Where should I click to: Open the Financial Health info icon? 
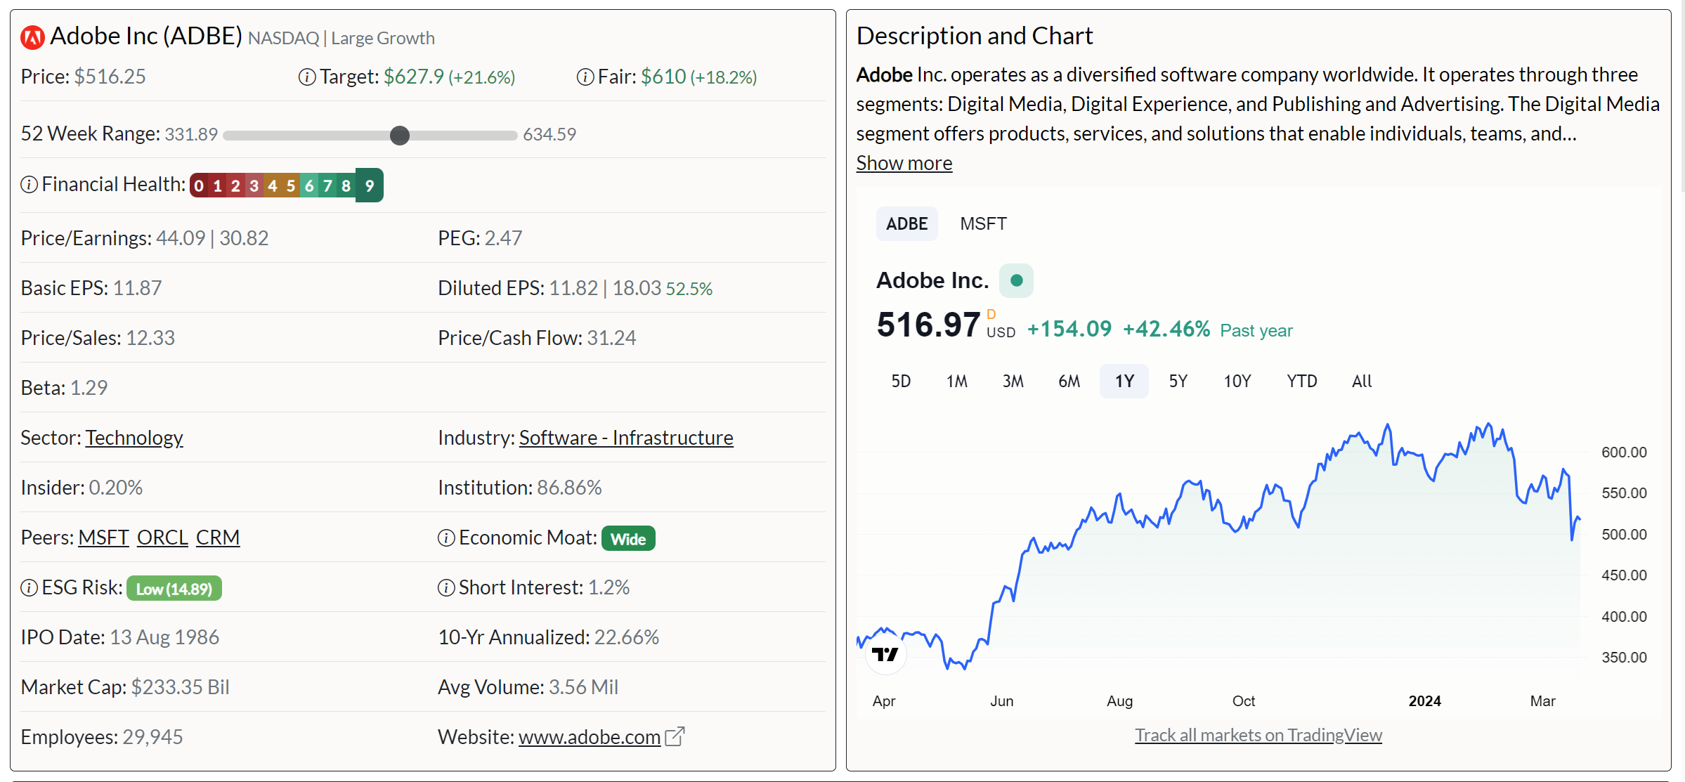click(x=29, y=185)
